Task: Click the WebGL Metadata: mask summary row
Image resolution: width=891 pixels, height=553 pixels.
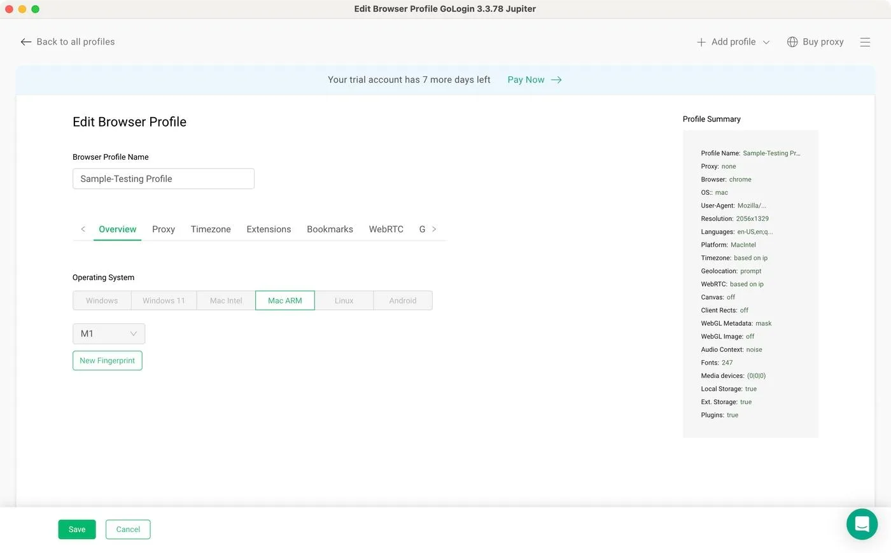Action: point(736,324)
